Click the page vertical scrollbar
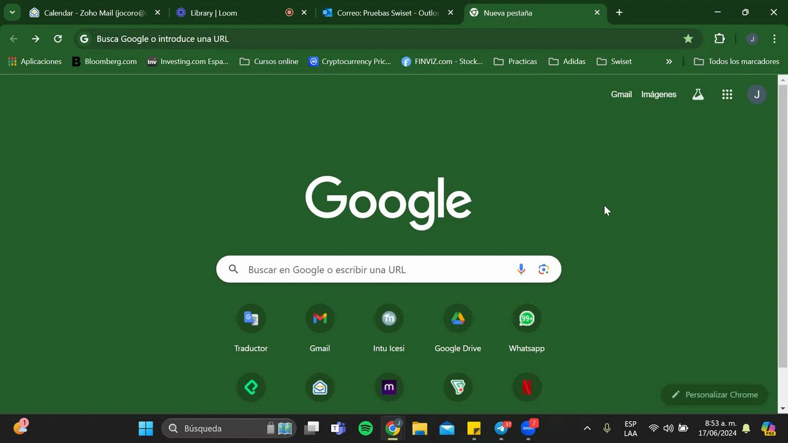The width and height of the screenshot is (788, 443). (x=782, y=225)
